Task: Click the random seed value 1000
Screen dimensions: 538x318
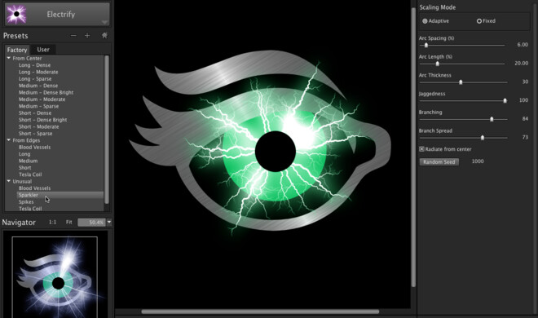Action: 478,161
